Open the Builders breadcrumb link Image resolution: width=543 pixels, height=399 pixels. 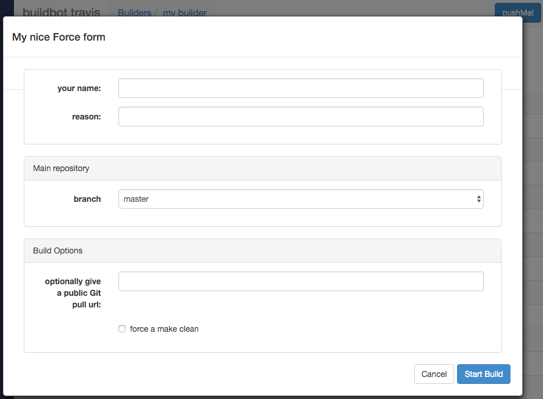(134, 13)
